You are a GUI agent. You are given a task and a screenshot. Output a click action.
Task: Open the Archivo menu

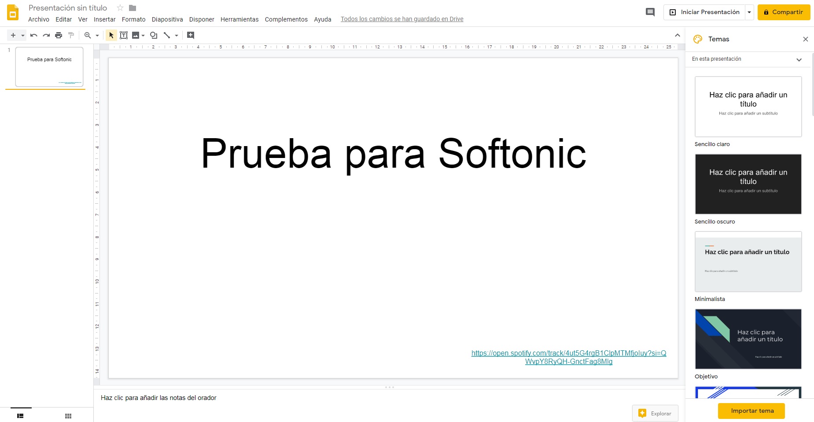coord(39,19)
